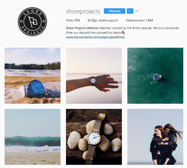Image resolution: width=187 pixels, height=168 pixels.
Task: Open the aerial boat on sea photo
Action: coord(155,76)
